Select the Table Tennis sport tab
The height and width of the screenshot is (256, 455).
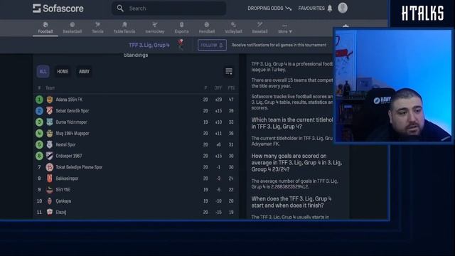(x=124, y=28)
